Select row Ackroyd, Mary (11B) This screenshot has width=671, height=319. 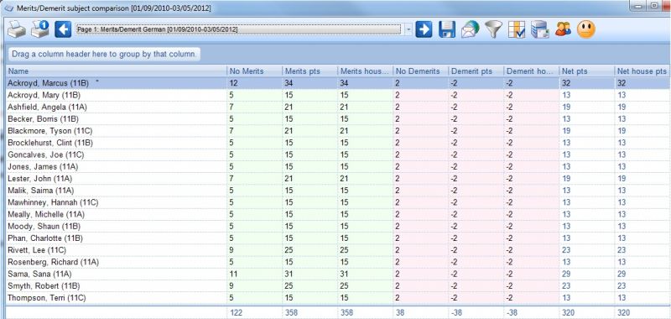click(x=338, y=95)
